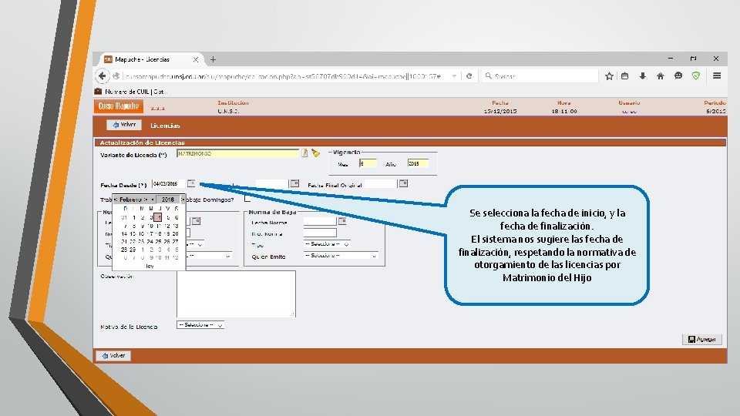
Task: Click the Licencias menu label
Action: click(165, 126)
